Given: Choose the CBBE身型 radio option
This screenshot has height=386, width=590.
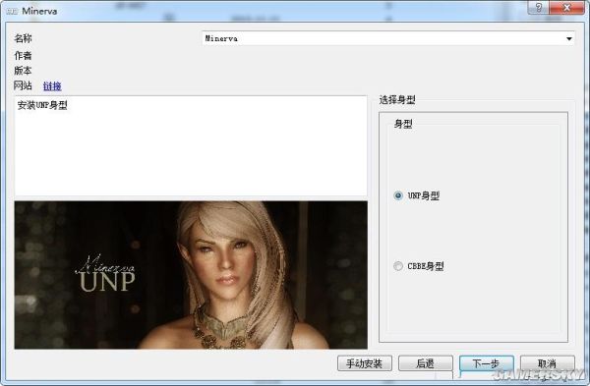Looking at the screenshot, I should pos(398,266).
